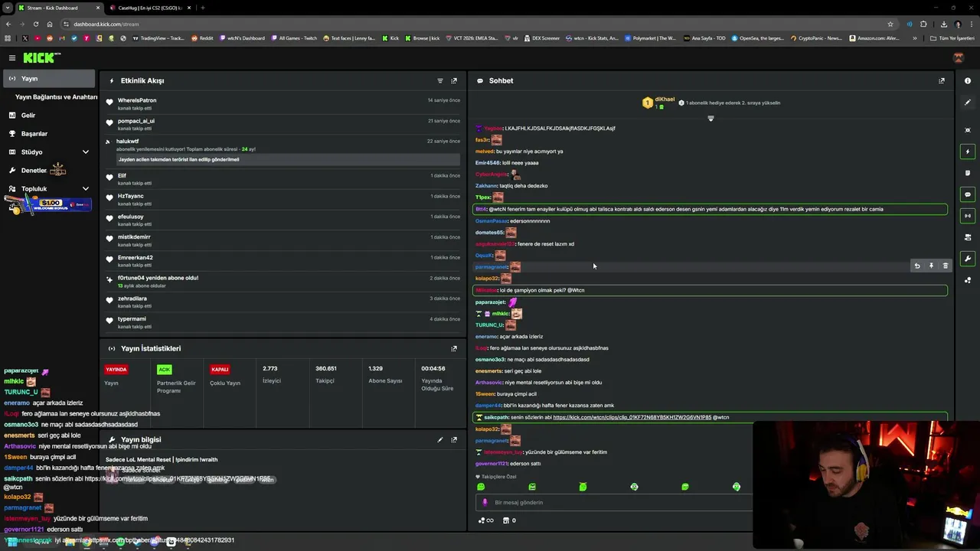Click the browser address bar
The width and height of the screenshot is (980, 551).
click(x=475, y=24)
